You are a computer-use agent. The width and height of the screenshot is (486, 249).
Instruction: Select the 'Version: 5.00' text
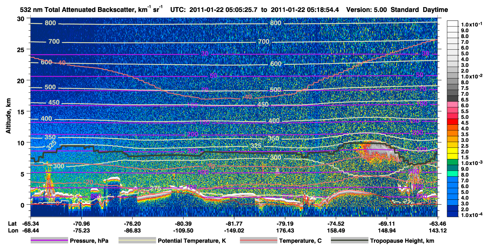click(367, 10)
